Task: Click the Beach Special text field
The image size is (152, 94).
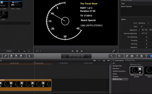Action: tap(136, 11)
